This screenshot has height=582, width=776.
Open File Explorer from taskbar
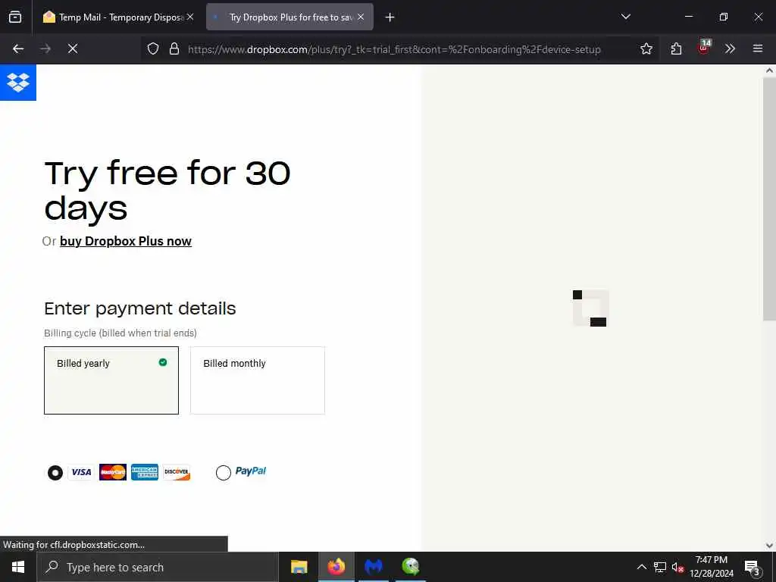pyautogui.click(x=299, y=567)
